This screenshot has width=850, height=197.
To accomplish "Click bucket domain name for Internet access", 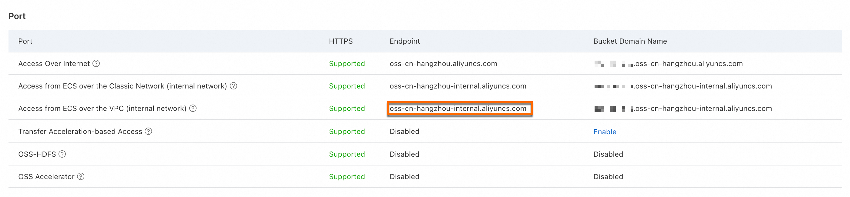I will 688,64.
